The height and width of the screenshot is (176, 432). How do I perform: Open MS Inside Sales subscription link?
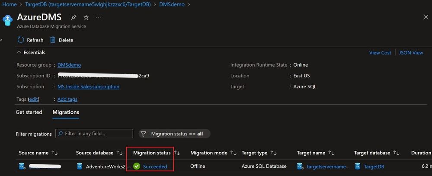pos(89,86)
